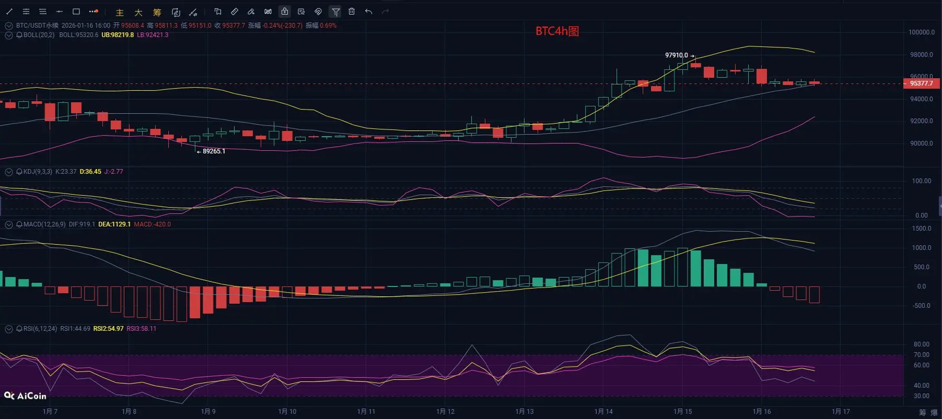Pick the indented parallel lines tool
Image resolution: width=942 pixels, height=419 pixels.
(26, 11)
